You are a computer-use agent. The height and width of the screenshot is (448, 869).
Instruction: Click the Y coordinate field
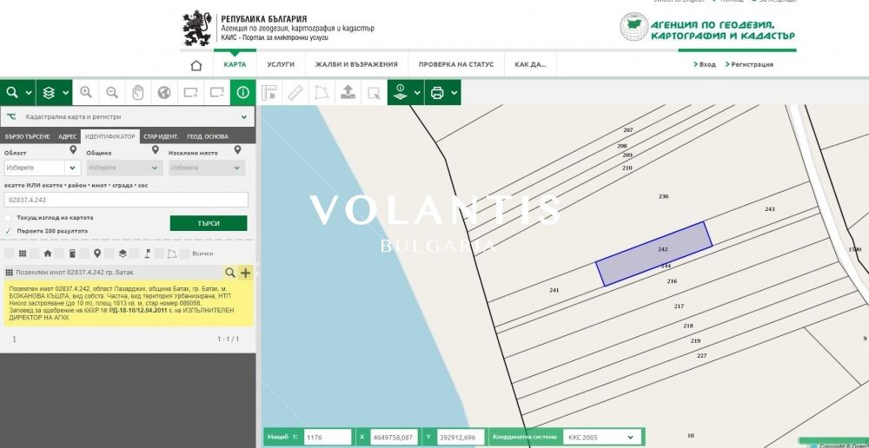pyautogui.click(x=461, y=437)
